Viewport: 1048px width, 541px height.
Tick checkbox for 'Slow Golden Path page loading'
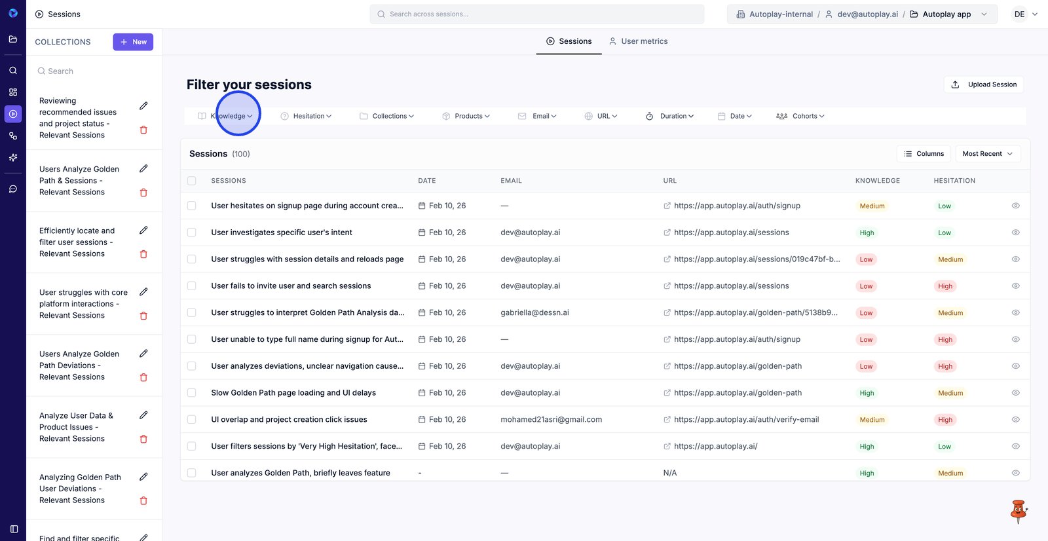pyautogui.click(x=192, y=393)
